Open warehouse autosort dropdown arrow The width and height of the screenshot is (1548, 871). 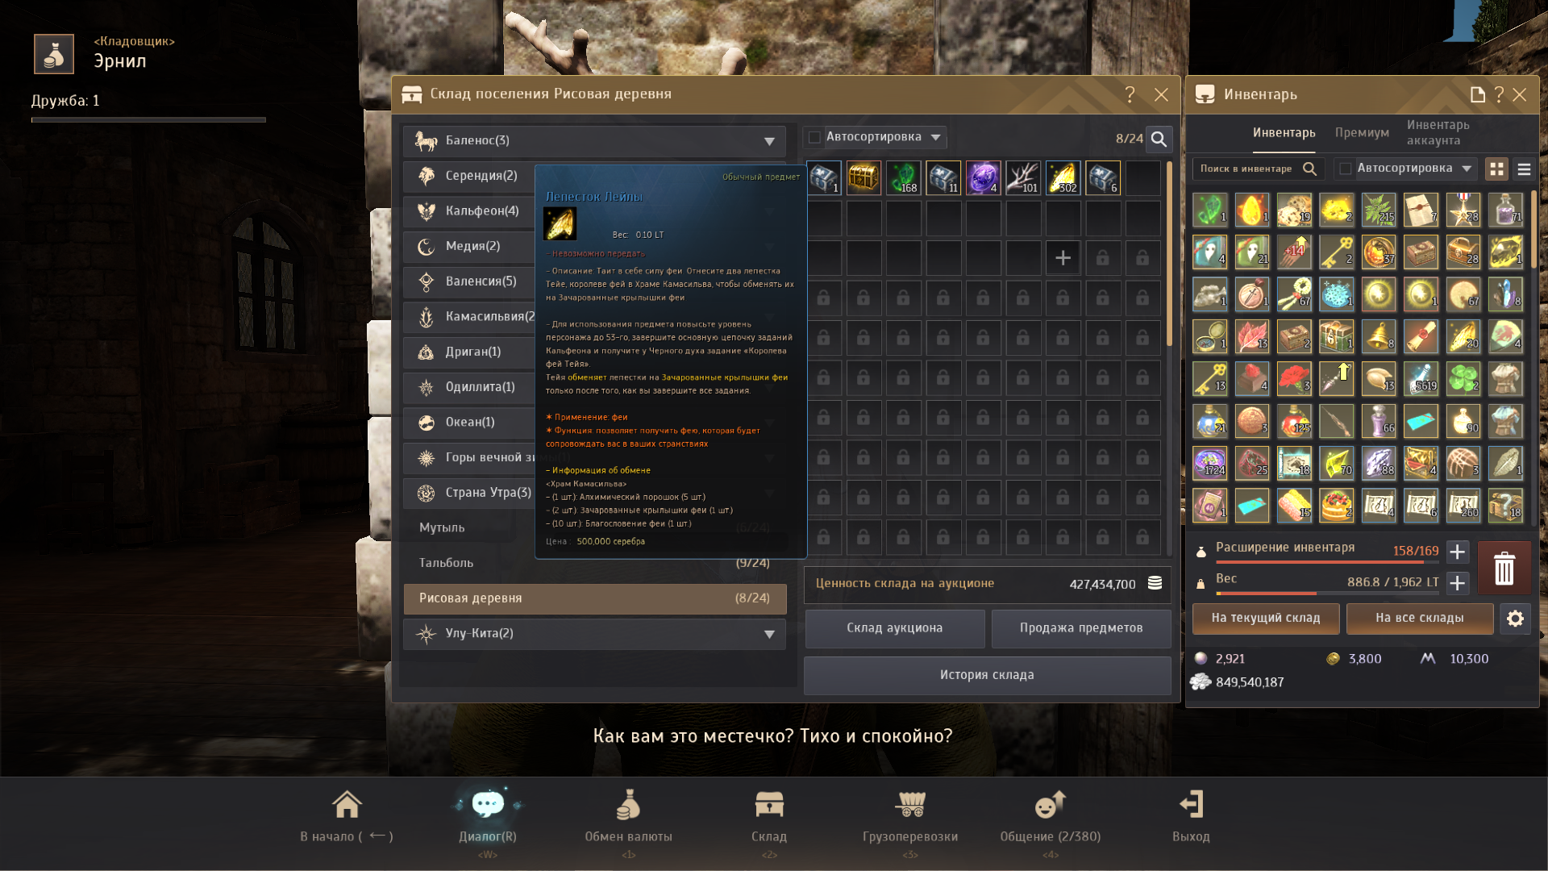tap(935, 137)
